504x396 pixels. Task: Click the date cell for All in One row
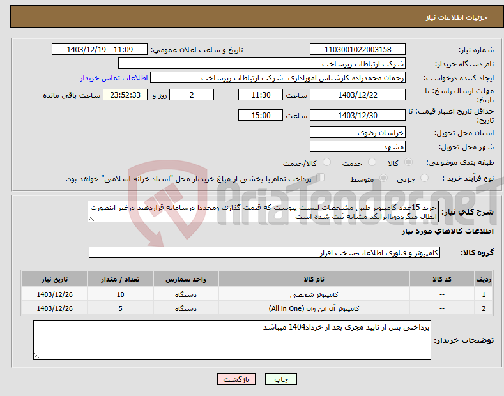[55, 308]
